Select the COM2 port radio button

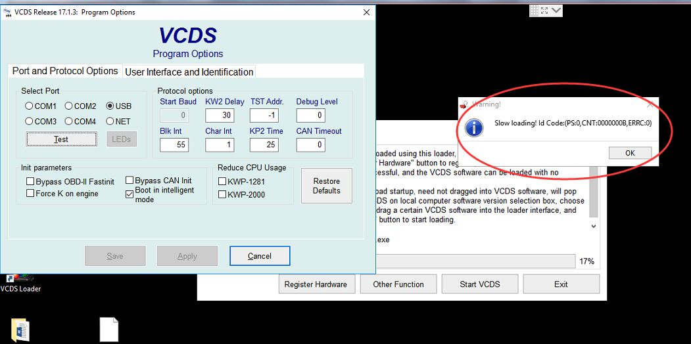coord(69,106)
